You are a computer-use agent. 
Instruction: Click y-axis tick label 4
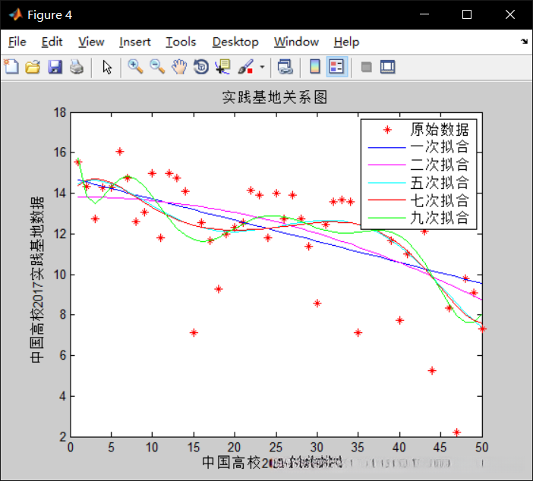(x=63, y=396)
